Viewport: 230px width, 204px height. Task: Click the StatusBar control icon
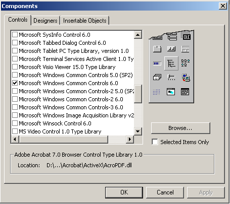click(186, 49)
